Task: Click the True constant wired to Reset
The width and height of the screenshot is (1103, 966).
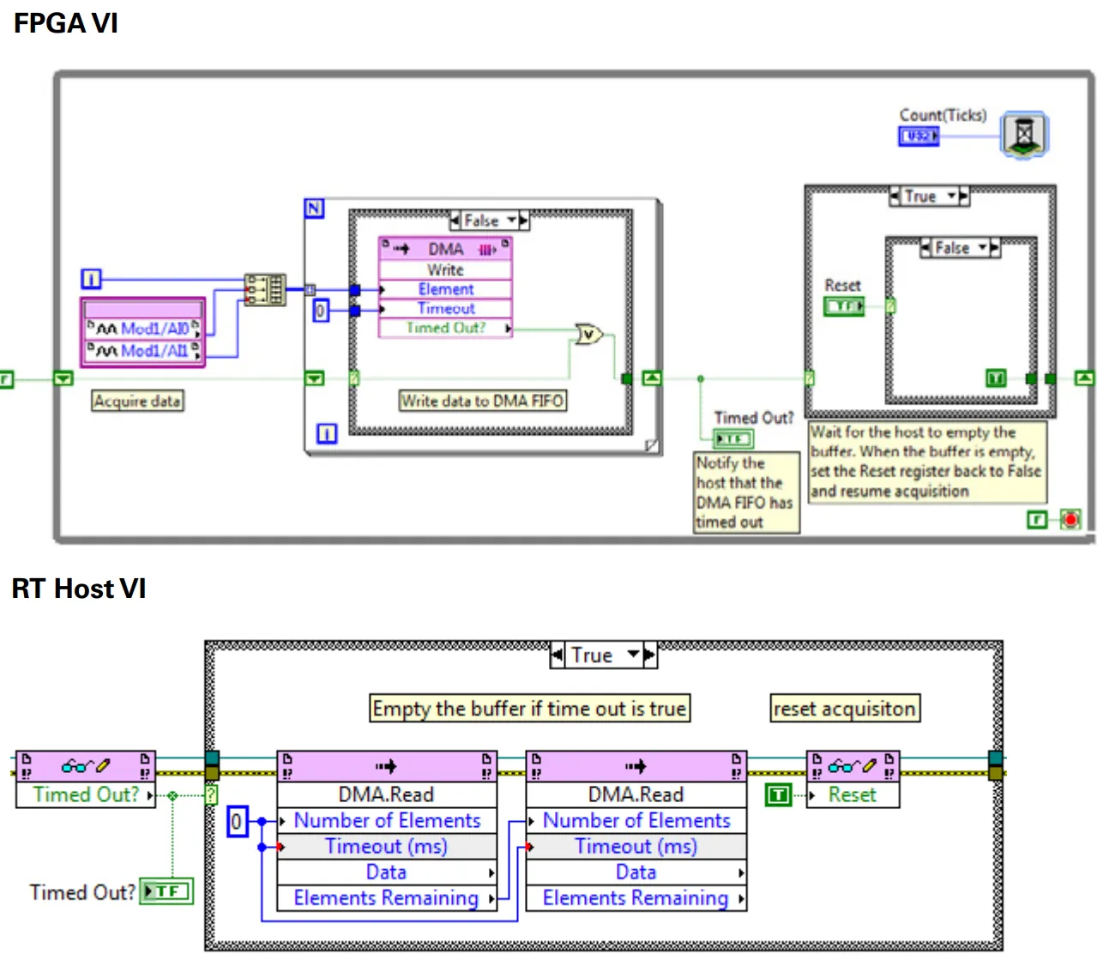Action: pyautogui.click(x=777, y=795)
